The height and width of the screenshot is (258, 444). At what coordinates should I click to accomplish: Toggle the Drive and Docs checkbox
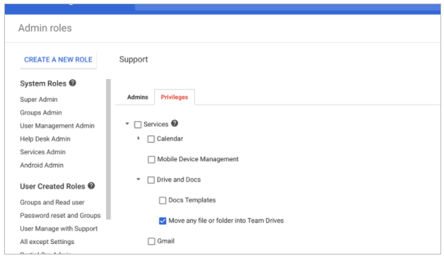(151, 180)
